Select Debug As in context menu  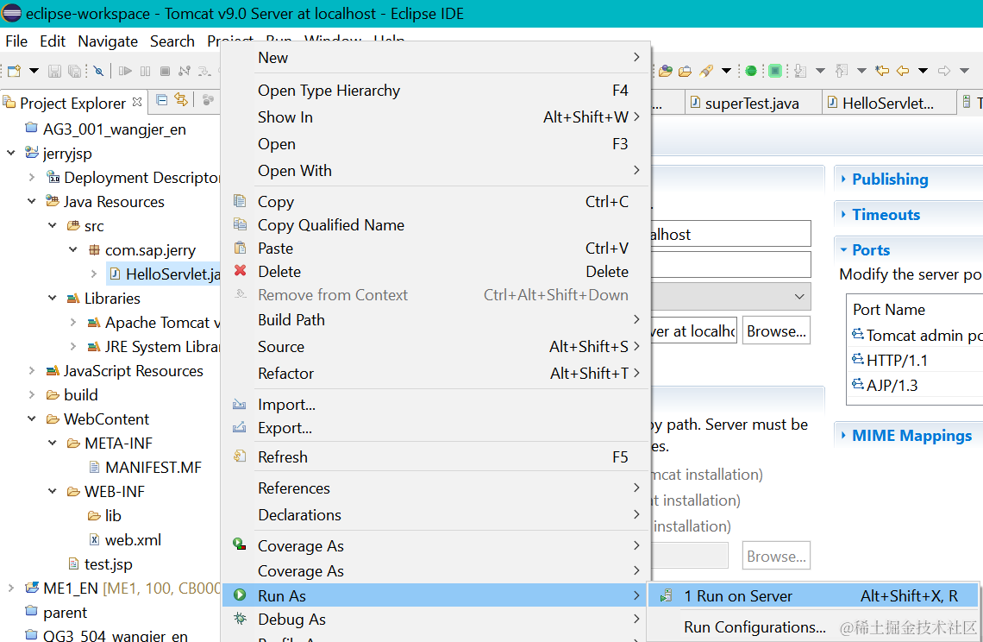point(435,620)
